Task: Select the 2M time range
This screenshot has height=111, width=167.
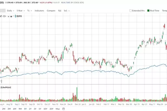Action: 4,109
